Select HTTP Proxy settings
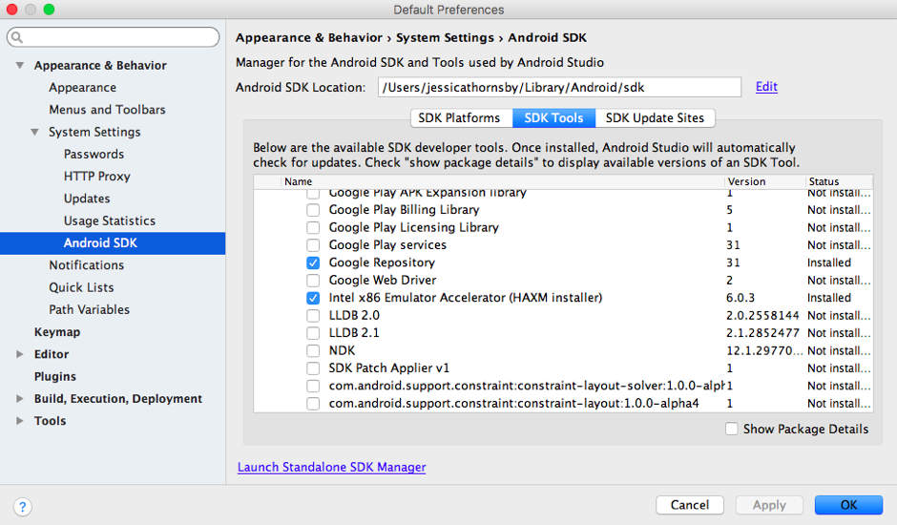The width and height of the screenshot is (897, 525). coord(97,177)
